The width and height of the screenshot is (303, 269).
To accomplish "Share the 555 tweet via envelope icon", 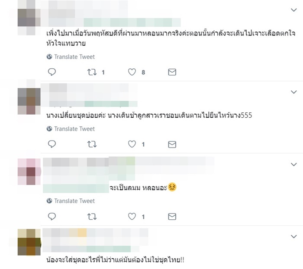I will coord(172,144).
